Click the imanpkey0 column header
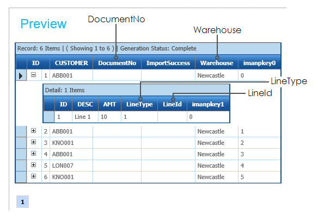The image size is (318, 216). pyautogui.click(x=259, y=63)
